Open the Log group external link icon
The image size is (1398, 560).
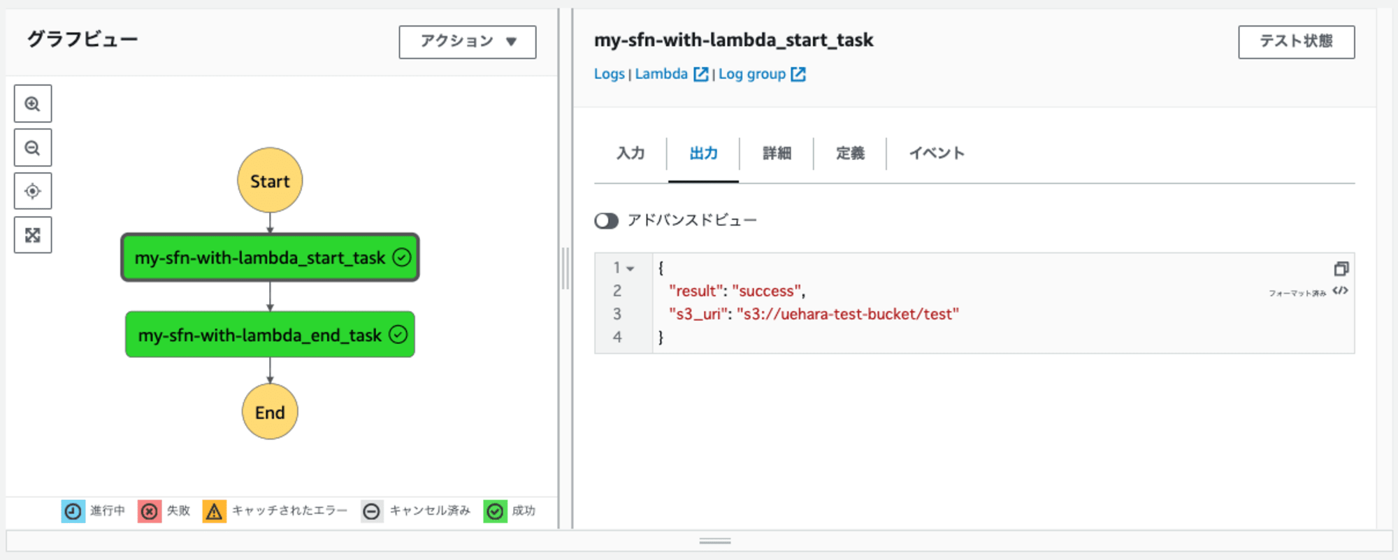(798, 74)
